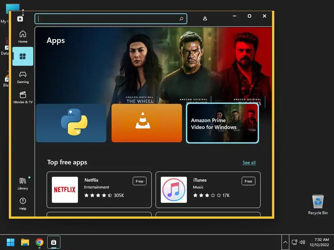Open the Library in sidebar
The height and width of the screenshot is (250, 334).
tap(23, 184)
